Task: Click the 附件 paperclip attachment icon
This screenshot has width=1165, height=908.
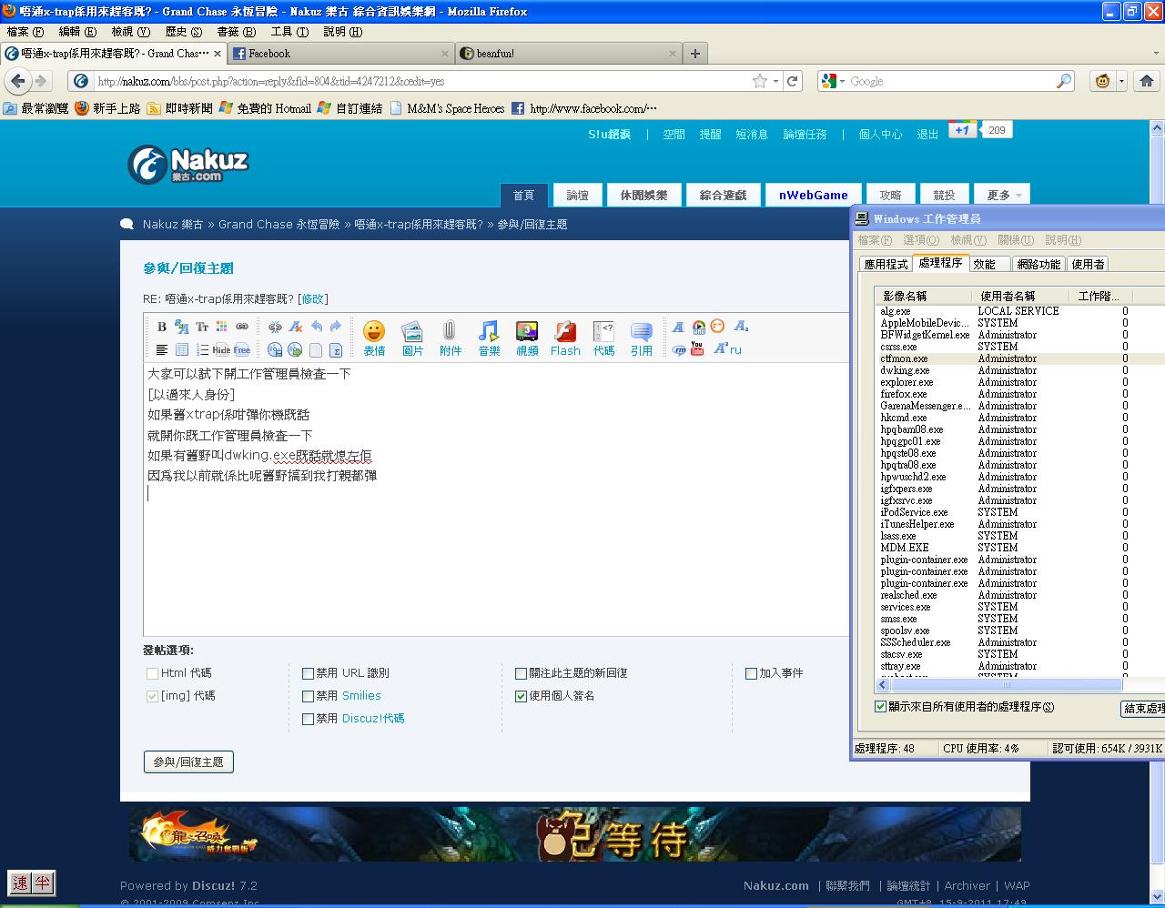Action: click(450, 337)
